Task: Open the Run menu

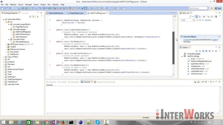Action: pos(49,5)
